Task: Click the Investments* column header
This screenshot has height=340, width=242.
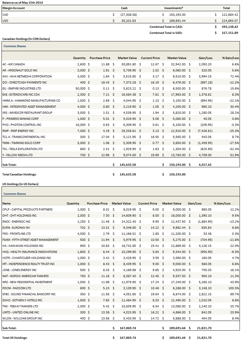Action: (x=174, y=8)
